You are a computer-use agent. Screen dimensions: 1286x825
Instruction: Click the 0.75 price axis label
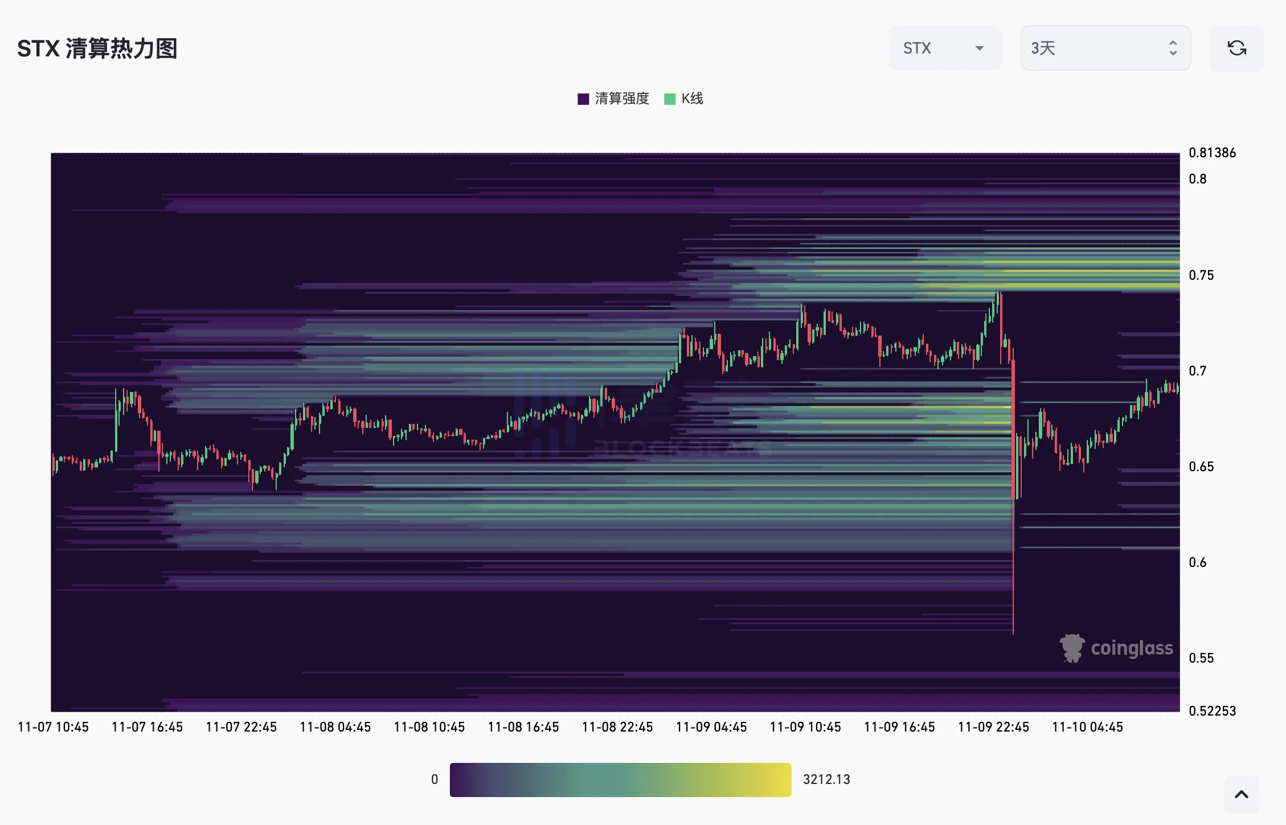point(1201,275)
